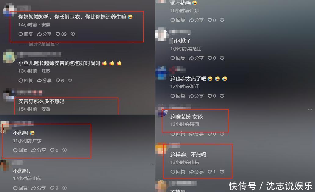
Task: Open more options beside 这啥装扮 comment
Action: (310, 109)
